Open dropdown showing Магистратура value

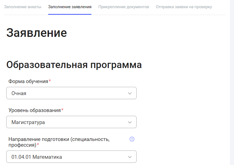tap(71, 122)
